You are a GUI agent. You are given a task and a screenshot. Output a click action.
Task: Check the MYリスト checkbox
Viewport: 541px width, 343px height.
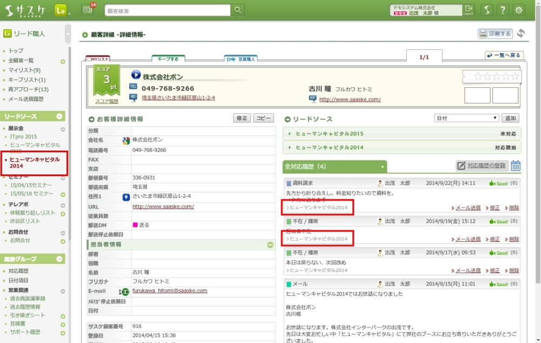pyautogui.click(x=89, y=59)
